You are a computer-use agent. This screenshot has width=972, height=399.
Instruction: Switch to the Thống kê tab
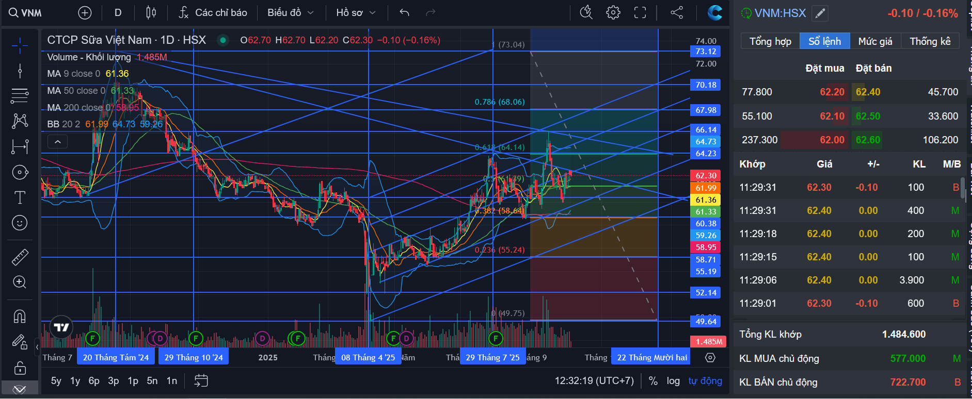930,41
